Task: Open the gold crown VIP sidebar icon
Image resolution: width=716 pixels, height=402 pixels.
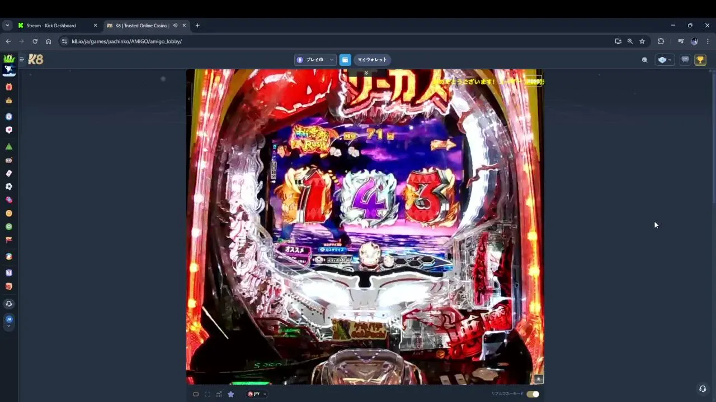Action: coord(8,100)
